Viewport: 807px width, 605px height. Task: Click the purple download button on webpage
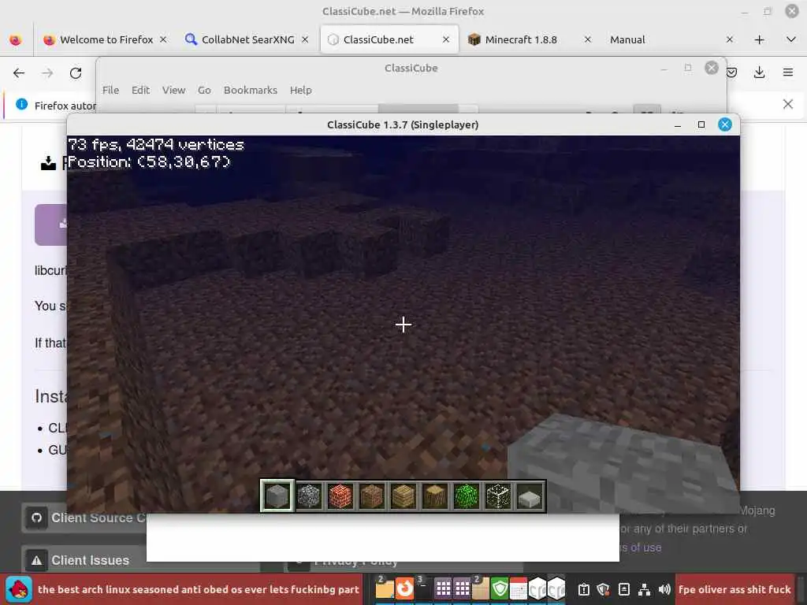click(x=51, y=225)
